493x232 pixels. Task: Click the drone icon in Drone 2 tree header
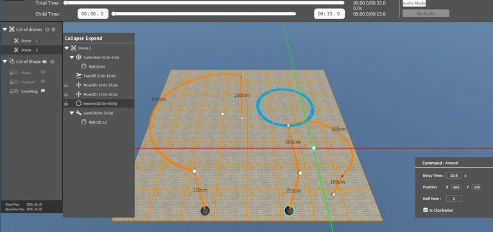point(74,48)
